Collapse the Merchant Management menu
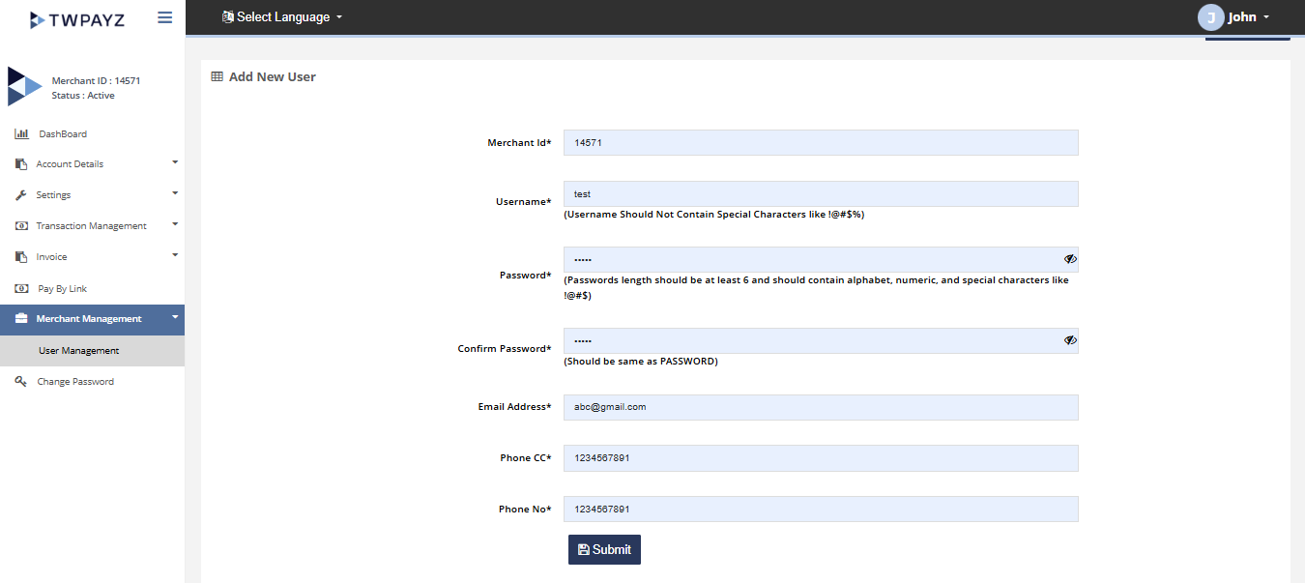This screenshot has width=1305, height=583. pos(92,319)
